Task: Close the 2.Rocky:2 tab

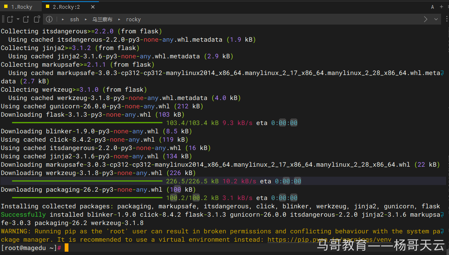Action: click(93, 7)
